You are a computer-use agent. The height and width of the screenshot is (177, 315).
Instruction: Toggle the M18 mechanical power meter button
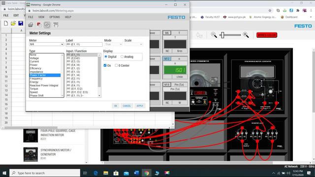coord(167,85)
